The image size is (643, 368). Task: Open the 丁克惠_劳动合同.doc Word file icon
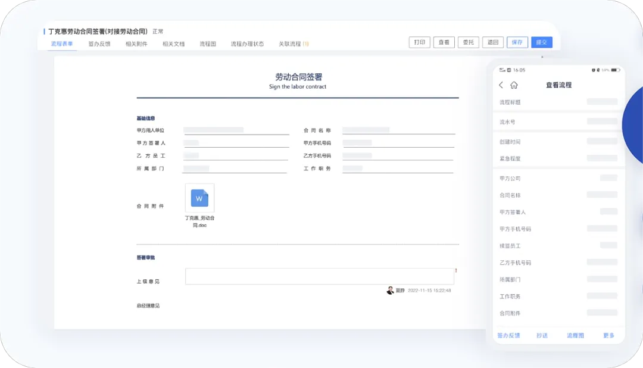click(199, 198)
